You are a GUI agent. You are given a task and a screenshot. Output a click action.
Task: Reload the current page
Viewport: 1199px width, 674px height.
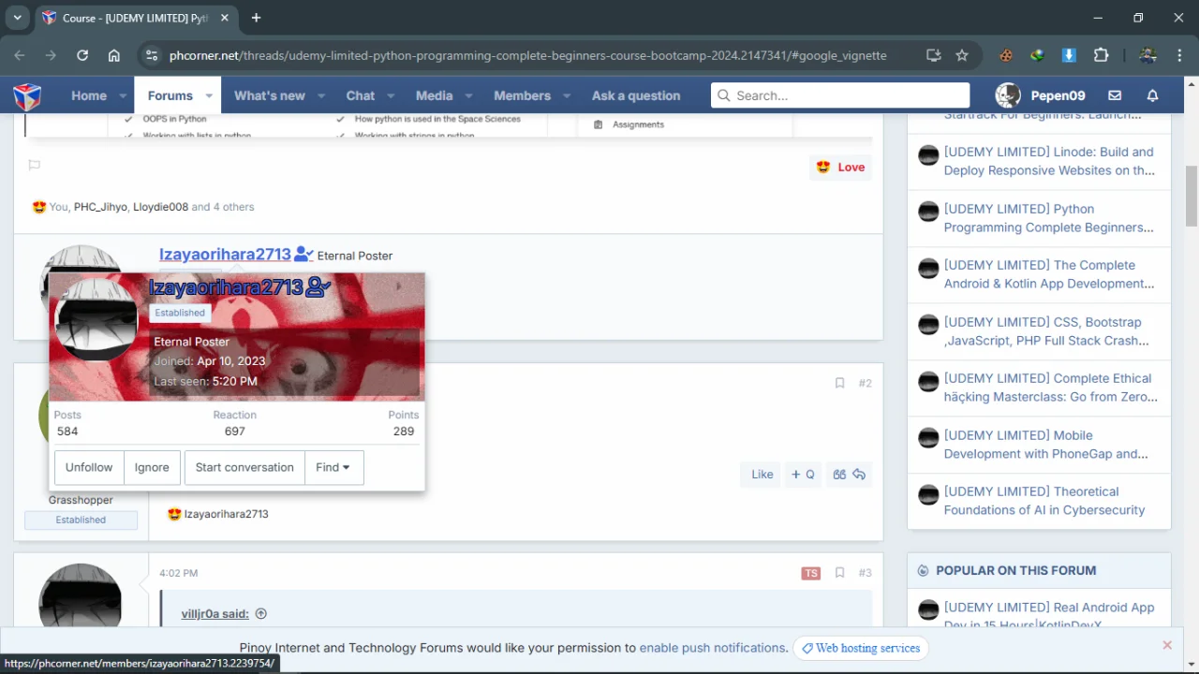82,55
